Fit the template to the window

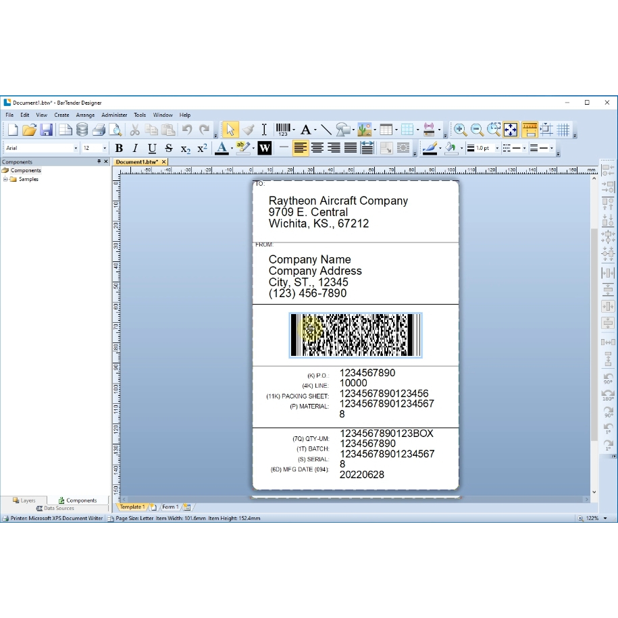(511, 130)
